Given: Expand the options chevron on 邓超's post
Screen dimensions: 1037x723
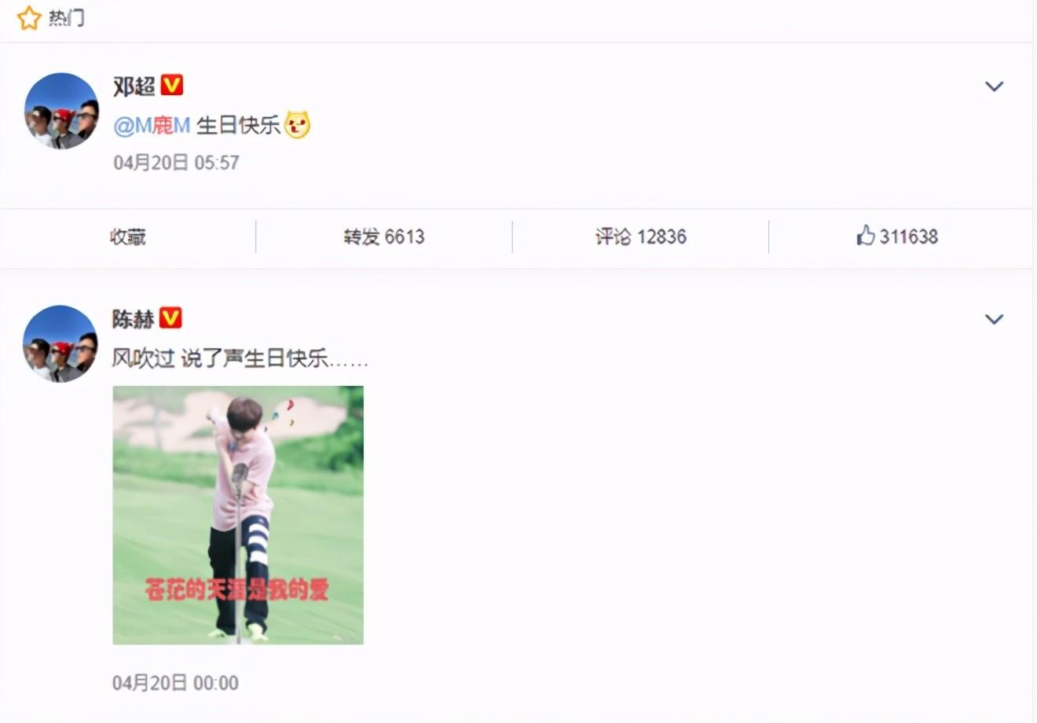Looking at the screenshot, I should click(995, 86).
